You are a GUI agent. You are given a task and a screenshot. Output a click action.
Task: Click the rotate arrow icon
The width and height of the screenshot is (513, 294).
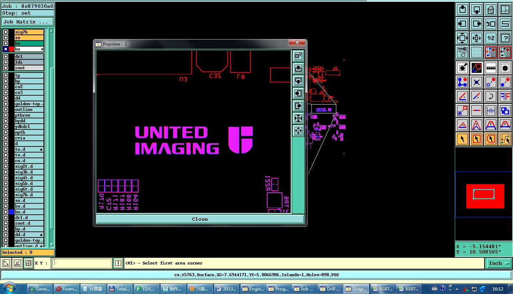point(491,96)
